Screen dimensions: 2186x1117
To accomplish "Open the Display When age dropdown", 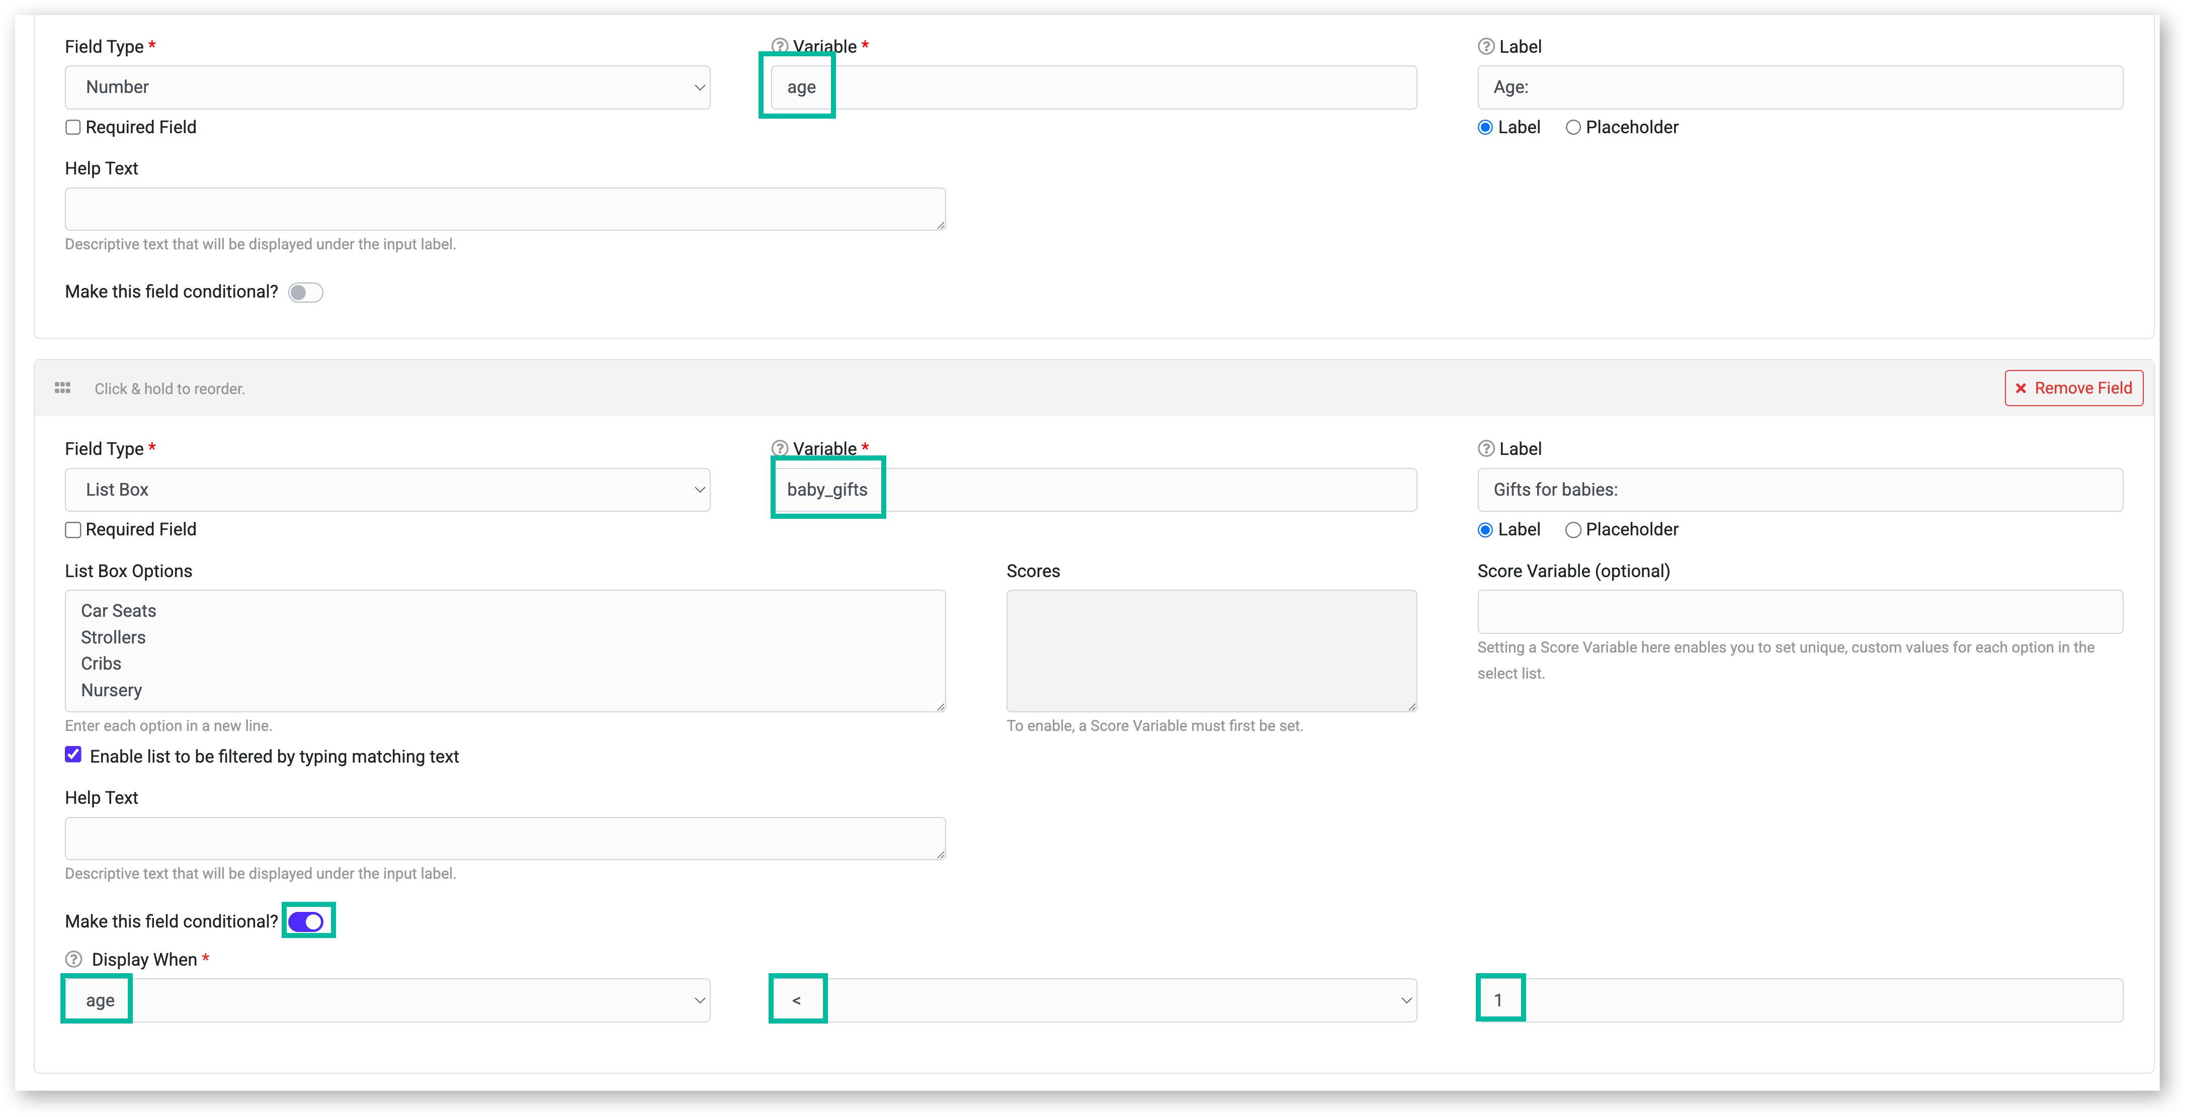I will (x=387, y=1000).
